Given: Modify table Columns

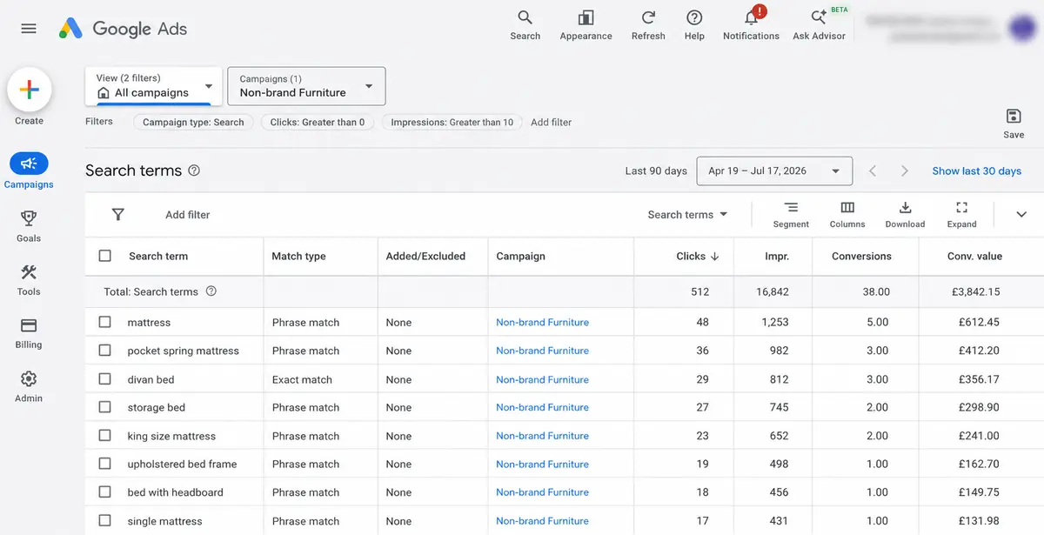Looking at the screenshot, I should point(847,215).
